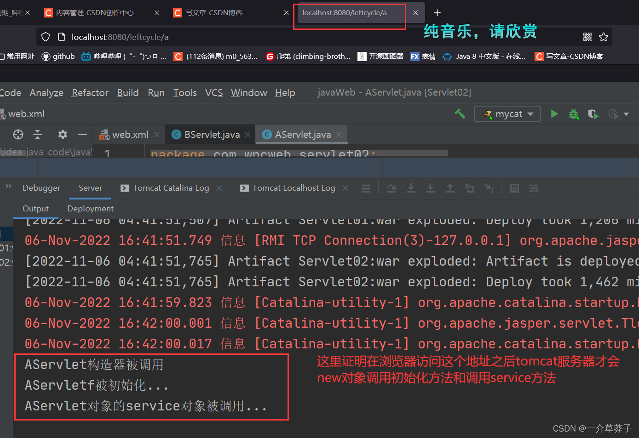Click the web.xml breadcrumb in navigation bar
639x438 pixels.
23,114
